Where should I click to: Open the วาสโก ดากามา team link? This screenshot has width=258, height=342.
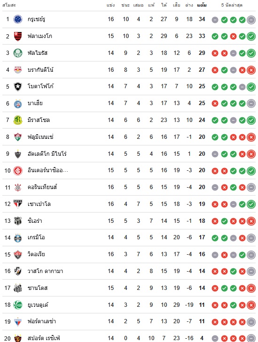click(x=45, y=271)
